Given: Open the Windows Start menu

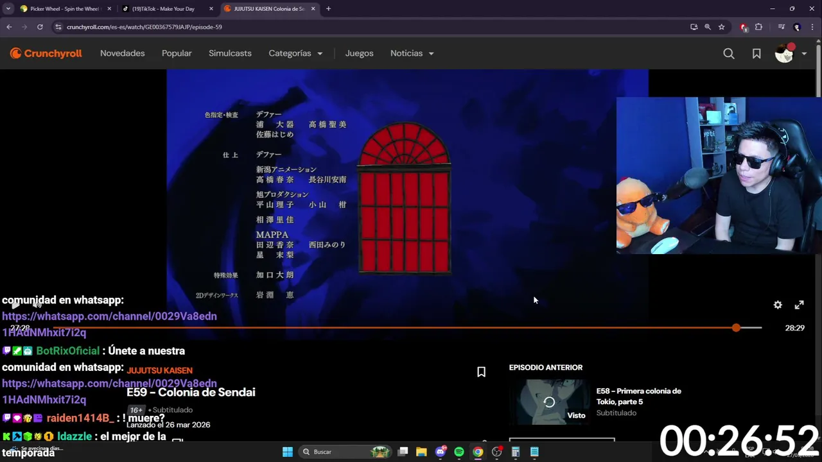Looking at the screenshot, I should 288,452.
